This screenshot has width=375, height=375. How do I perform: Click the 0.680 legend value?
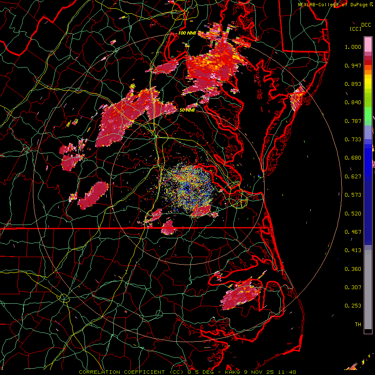353,158
